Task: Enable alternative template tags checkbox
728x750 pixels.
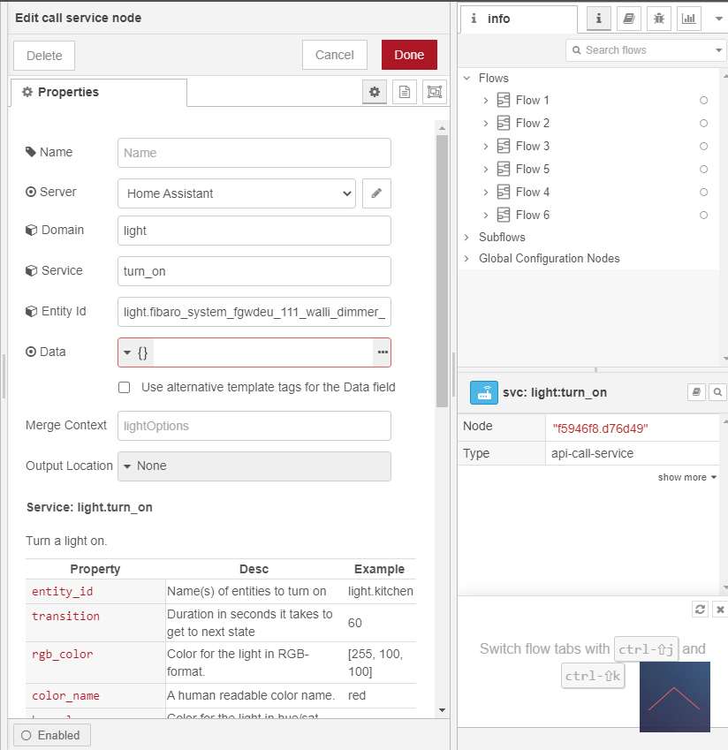Action: tap(125, 387)
